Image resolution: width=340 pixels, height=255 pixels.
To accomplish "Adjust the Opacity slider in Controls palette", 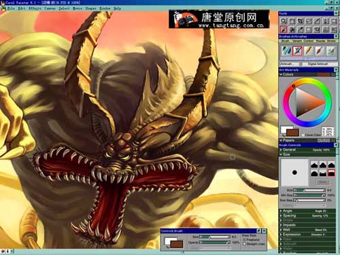I will [x=214, y=243].
